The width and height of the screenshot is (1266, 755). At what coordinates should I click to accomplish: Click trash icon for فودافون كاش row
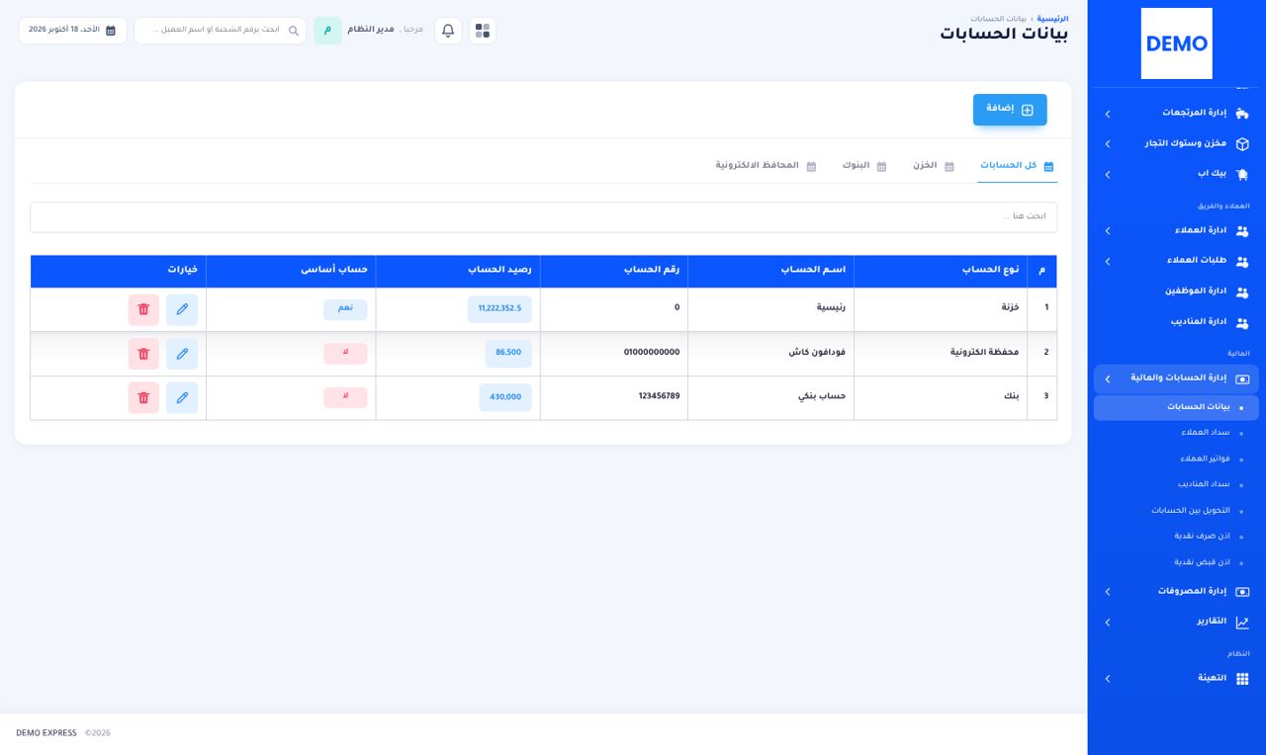143,354
